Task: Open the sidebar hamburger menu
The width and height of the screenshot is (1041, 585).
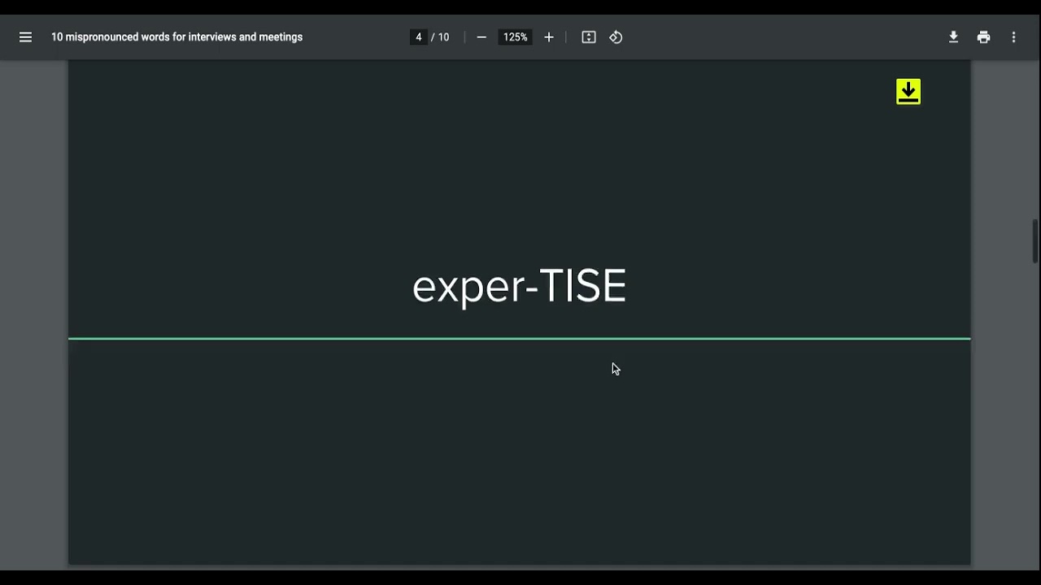Action: click(x=25, y=37)
